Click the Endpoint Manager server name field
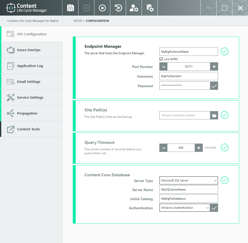 pyautogui.click(x=188, y=52)
